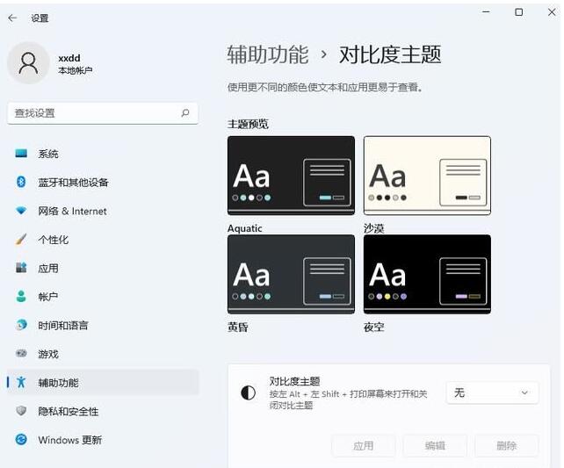Select the Personalization (个性化) brush icon

pyautogui.click(x=21, y=240)
